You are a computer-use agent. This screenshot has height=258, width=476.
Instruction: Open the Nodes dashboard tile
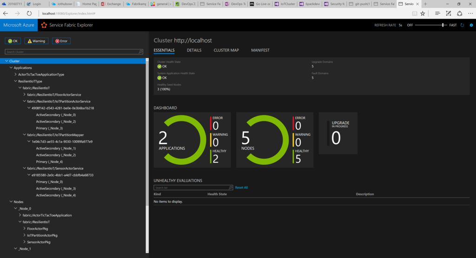[275, 140]
